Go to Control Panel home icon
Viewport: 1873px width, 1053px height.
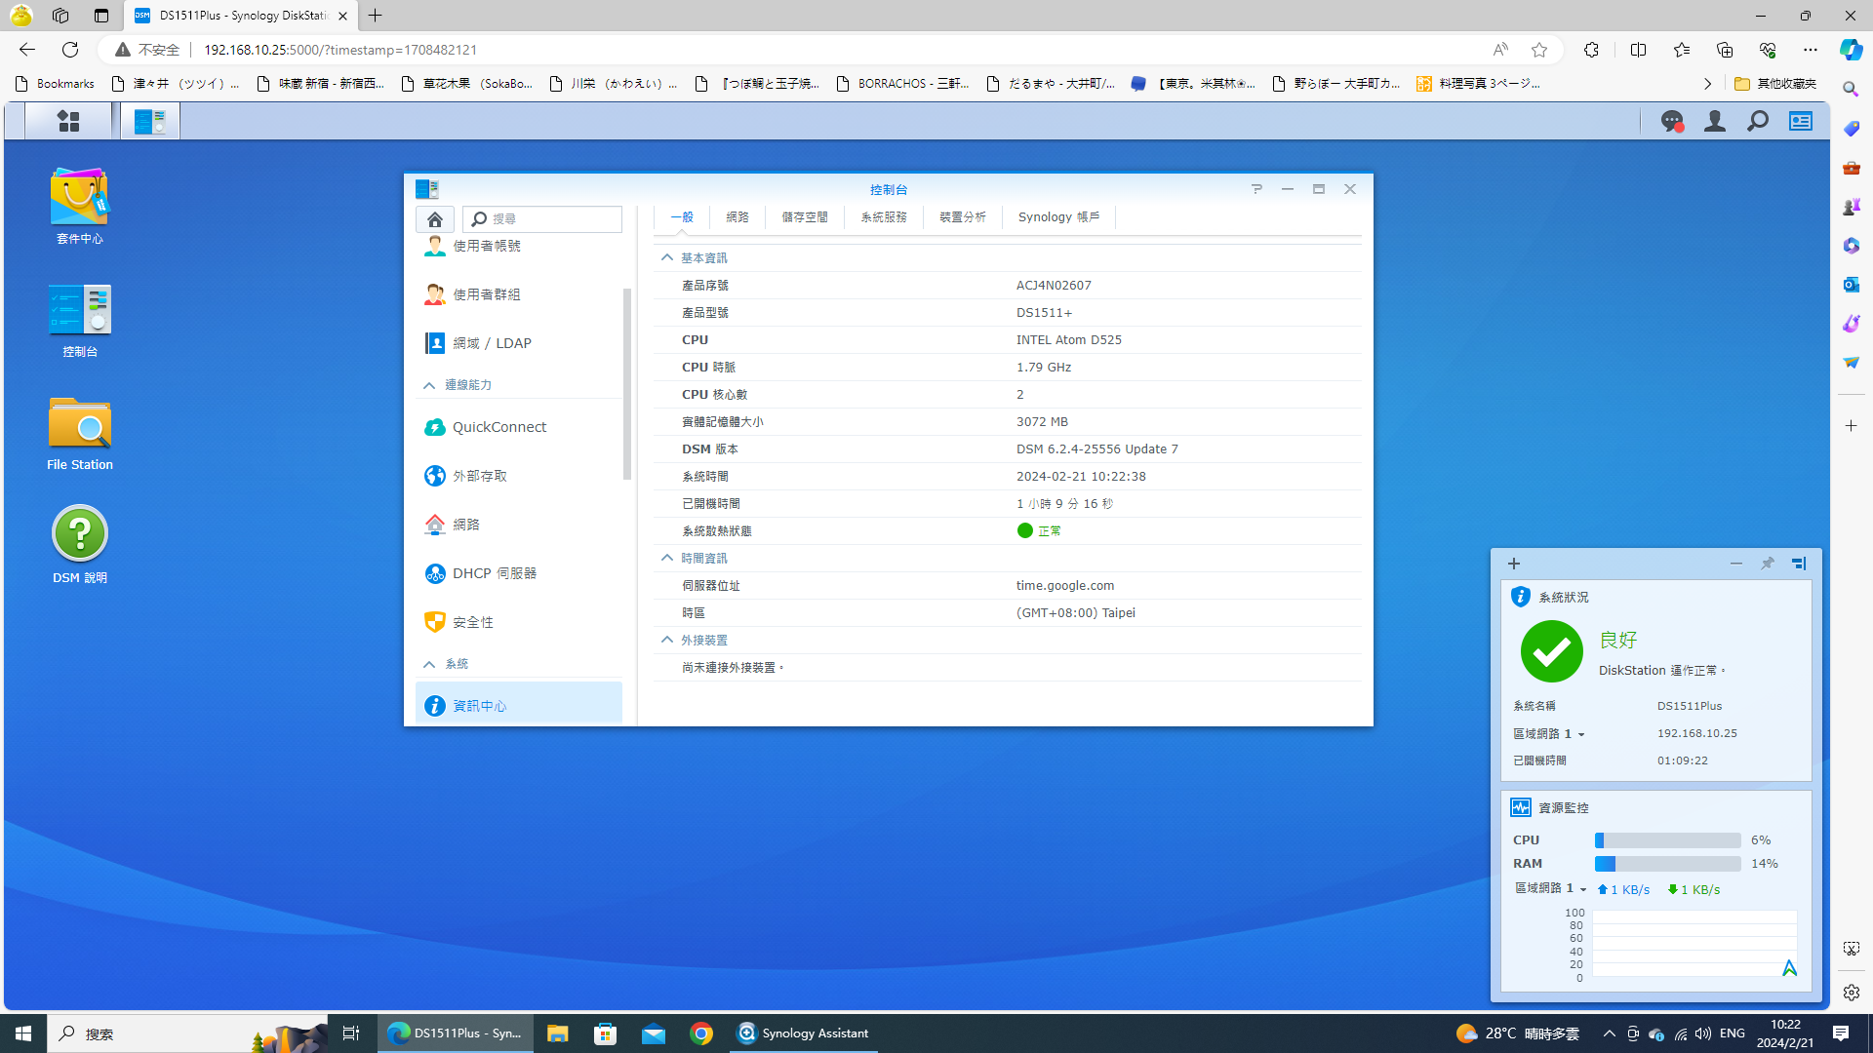[435, 219]
